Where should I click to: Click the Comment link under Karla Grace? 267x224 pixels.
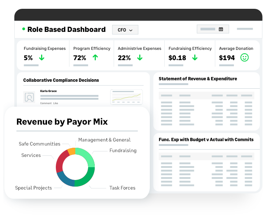coord(46,103)
